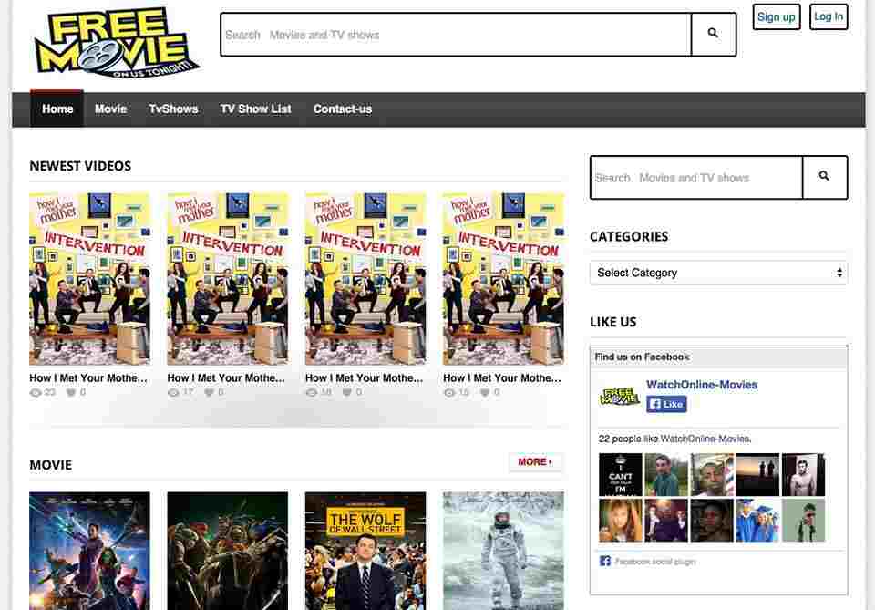Open the first How I Met Your Mother poster
This screenshot has height=610, width=875.
tap(90, 278)
